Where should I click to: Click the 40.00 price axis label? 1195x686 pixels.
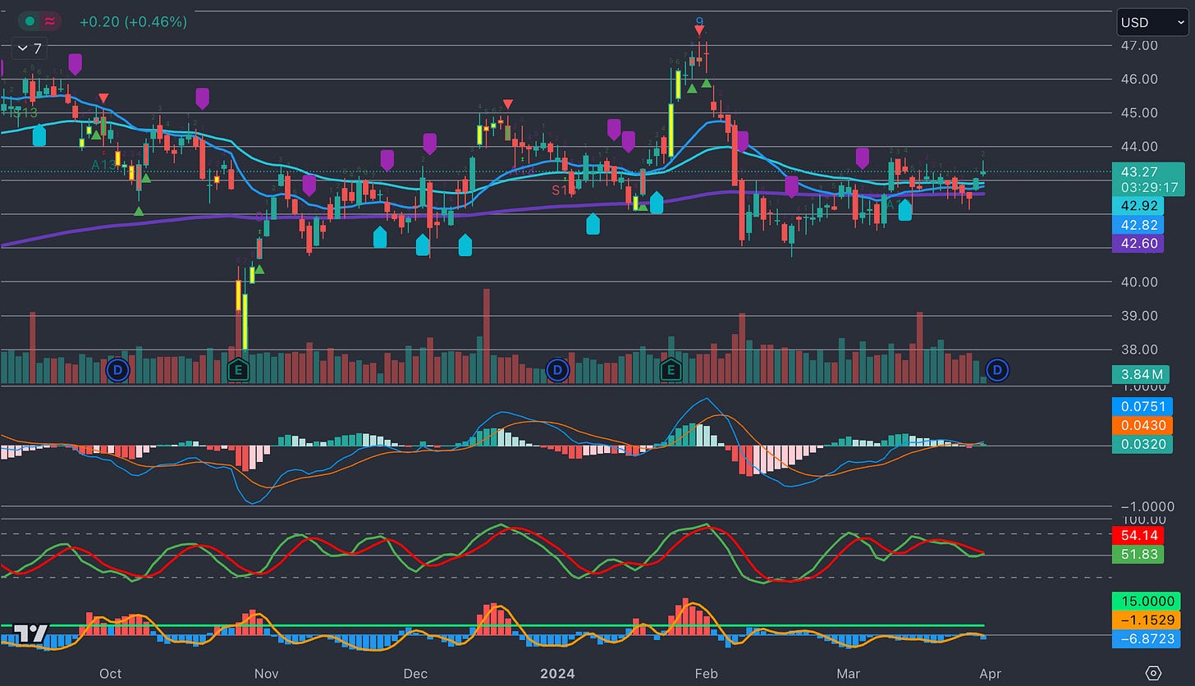click(1138, 281)
